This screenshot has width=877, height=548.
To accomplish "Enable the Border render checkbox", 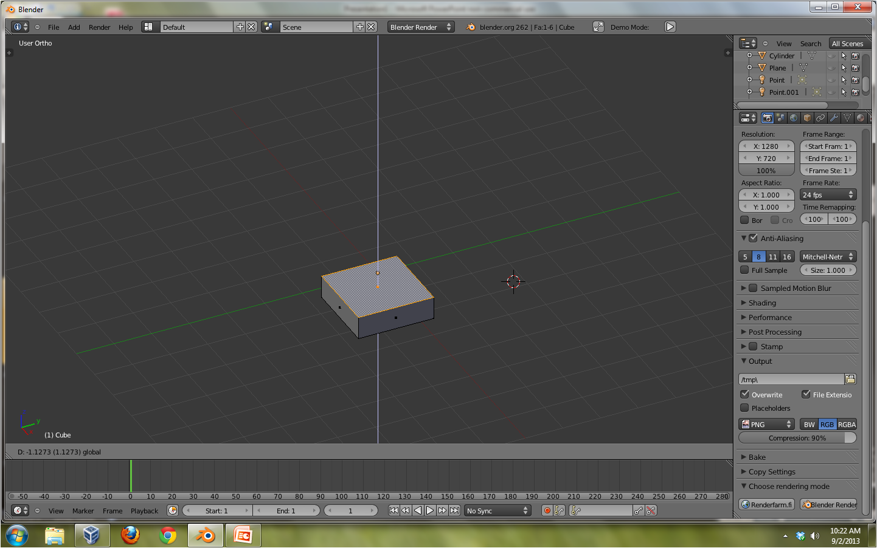I will tap(744, 220).
